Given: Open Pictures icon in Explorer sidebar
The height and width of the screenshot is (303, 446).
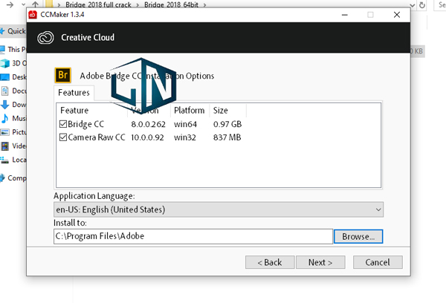Looking at the screenshot, I should (x=5, y=132).
